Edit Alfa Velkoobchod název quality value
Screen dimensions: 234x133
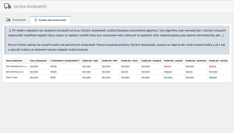[x=125, y=66]
